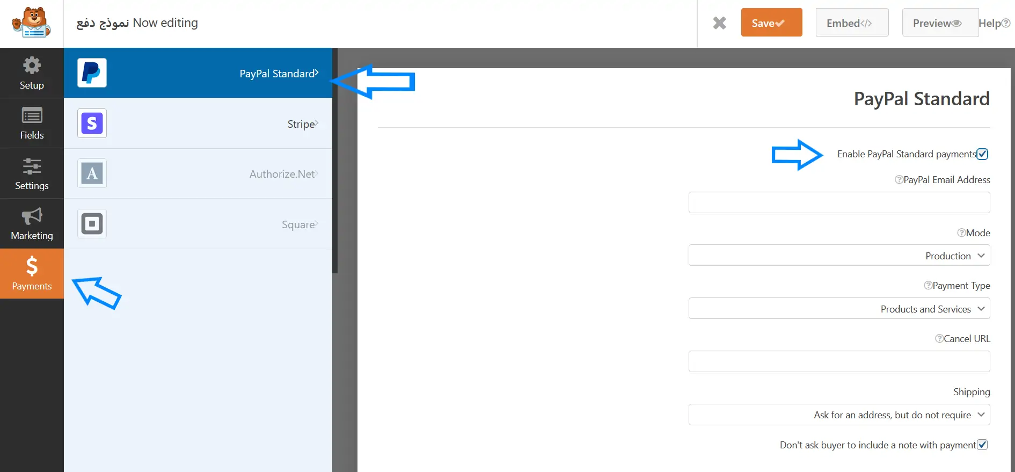The image size is (1015, 472).
Task: Click the Authorize.Net logo icon
Action: pos(92,173)
